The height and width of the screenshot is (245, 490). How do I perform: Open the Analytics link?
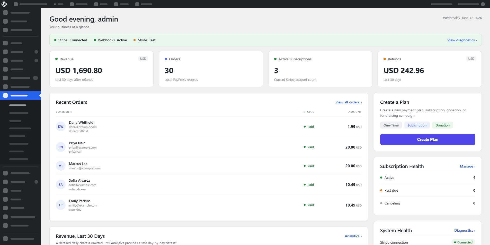(x=353, y=236)
